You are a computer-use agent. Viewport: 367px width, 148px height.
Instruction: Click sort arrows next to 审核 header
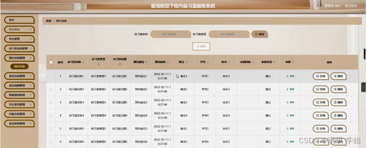tap(293, 62)
